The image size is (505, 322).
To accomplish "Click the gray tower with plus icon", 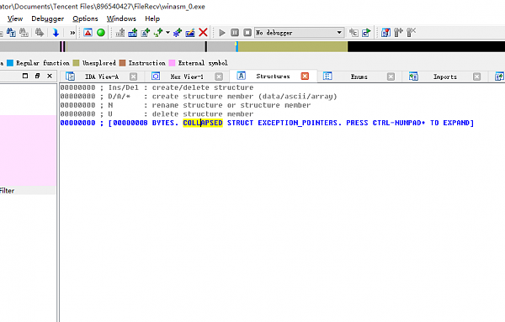I will pyautogui.click(x=398, y=33).
